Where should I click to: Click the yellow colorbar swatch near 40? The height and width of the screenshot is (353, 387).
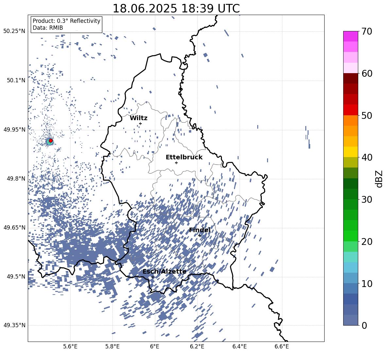click(350, 152)
